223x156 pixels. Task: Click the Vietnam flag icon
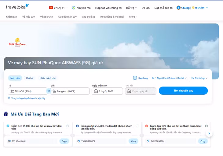51,8
